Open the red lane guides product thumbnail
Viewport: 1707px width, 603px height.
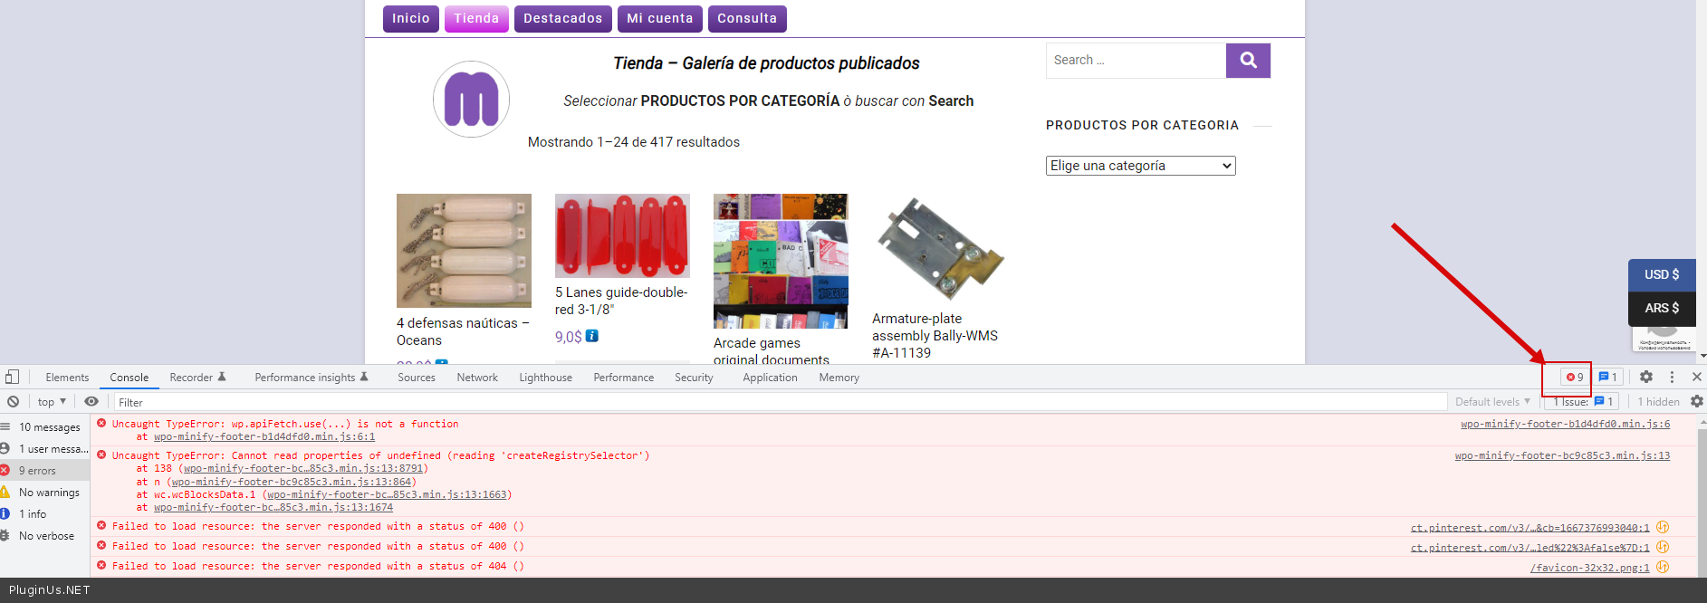pos(622,235)
